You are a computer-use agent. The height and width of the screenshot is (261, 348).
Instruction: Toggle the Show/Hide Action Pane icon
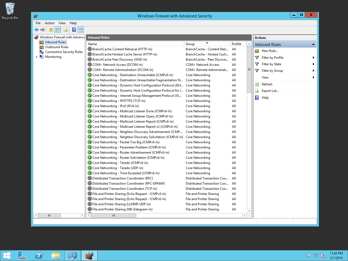click(81, 30)
